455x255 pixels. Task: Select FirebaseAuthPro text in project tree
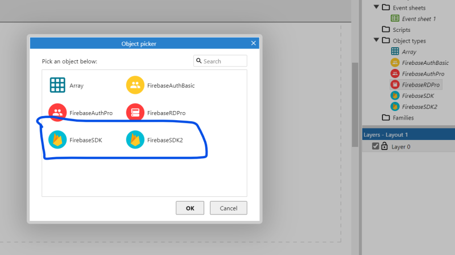tap(423, 74)
